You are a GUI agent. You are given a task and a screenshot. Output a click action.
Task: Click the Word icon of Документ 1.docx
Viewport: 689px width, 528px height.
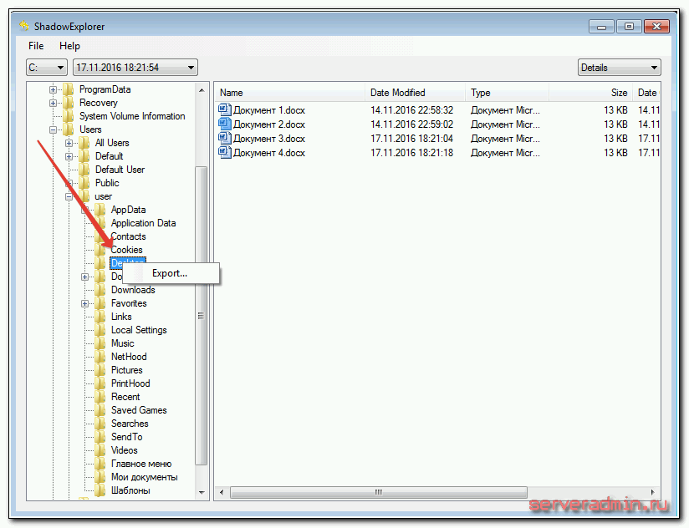pyautogui.click(x=224, y=109)
